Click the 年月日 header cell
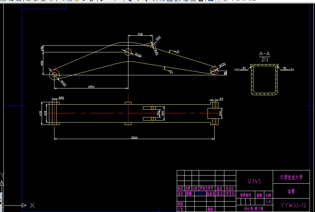 pyautogui.click(x=229, y=188)
